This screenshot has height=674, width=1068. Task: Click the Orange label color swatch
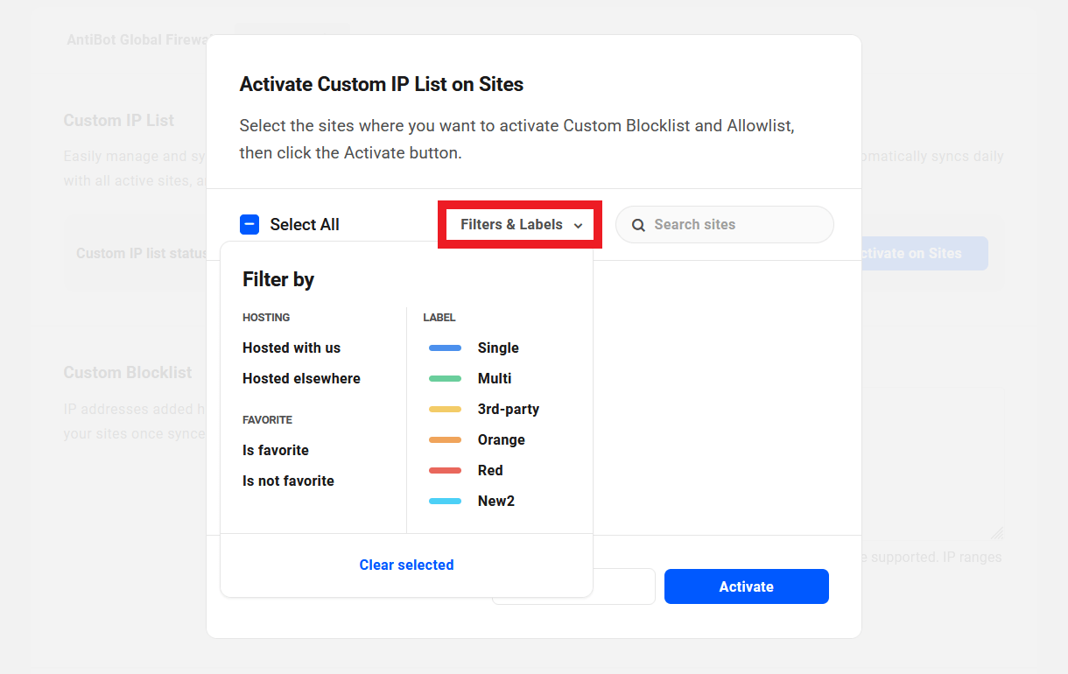click(445, 440)
